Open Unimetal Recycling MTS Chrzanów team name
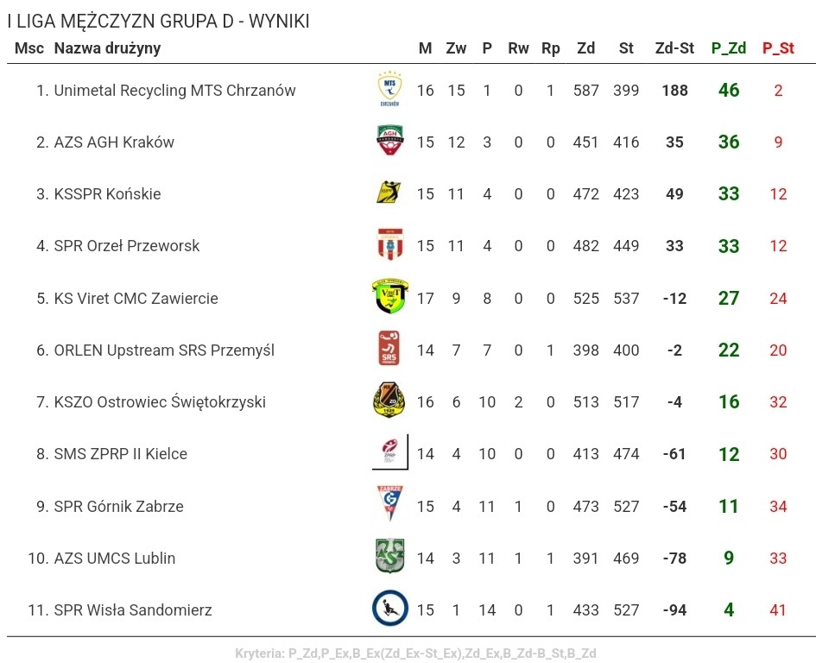Screen dimensions: 816x663 tap(174, 91)
